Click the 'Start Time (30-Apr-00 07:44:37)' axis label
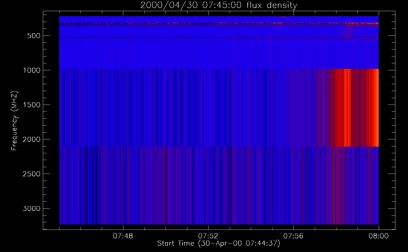 tap(219, 243)
